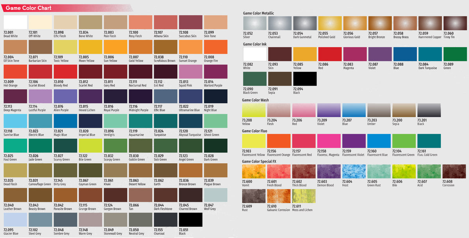Image resolution: width=469 pixels, height=238 pixels.
Task: Pick the 72.158 Fluorescent Magenta swatch
Action: 329,141
